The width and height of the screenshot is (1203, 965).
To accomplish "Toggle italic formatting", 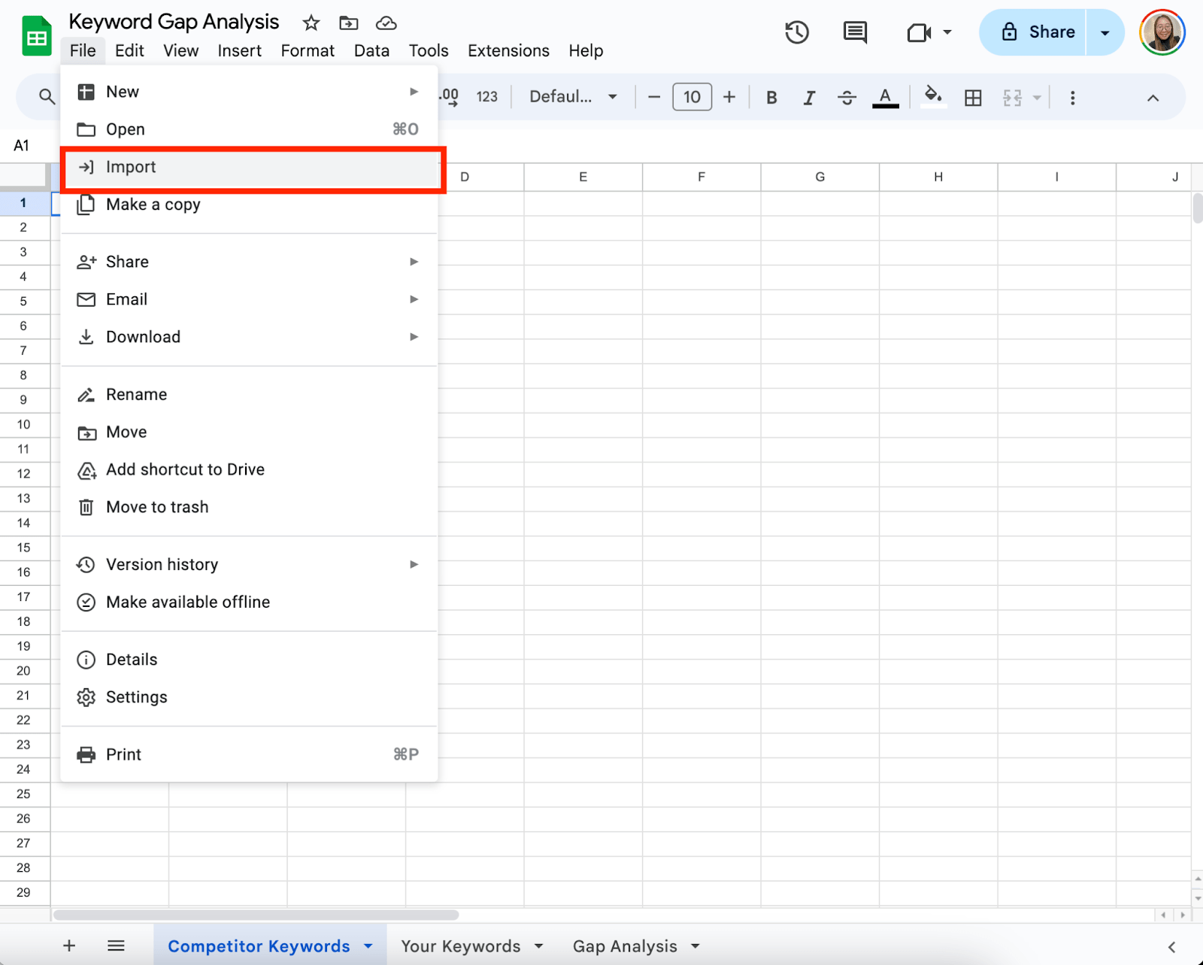I will 809,98.
